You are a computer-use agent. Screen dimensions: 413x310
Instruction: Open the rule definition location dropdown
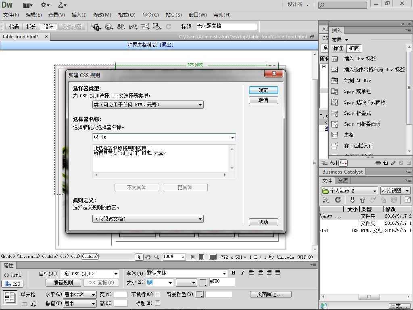[x=148, y=219]
